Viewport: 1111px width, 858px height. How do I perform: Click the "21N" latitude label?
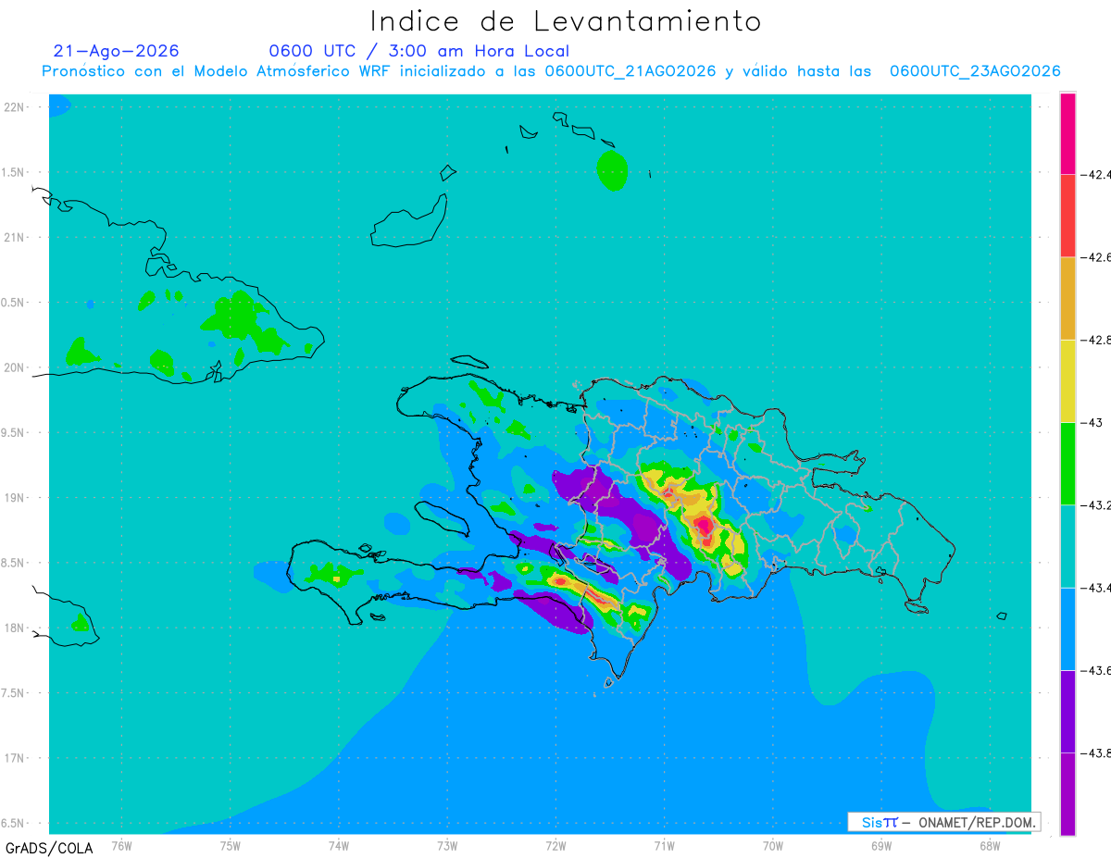[x=13, y=238]
